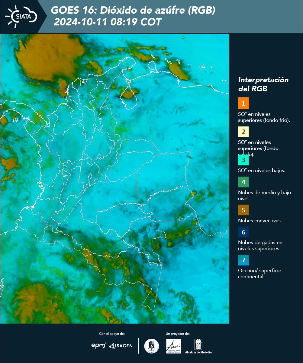This screenshot has width=303, height=363.
Task: Select the green swatch numbered 4
Action: pos(243,182)
